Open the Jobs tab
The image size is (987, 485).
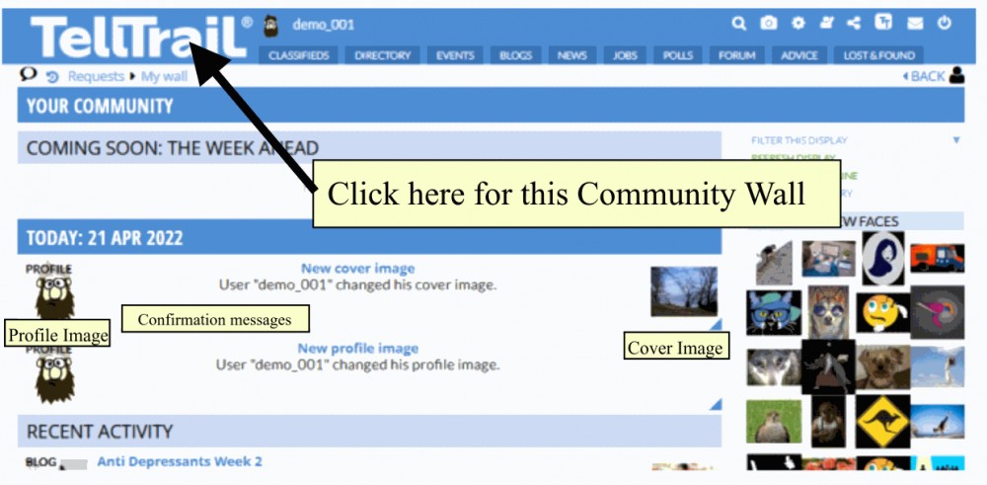point(625,55)
